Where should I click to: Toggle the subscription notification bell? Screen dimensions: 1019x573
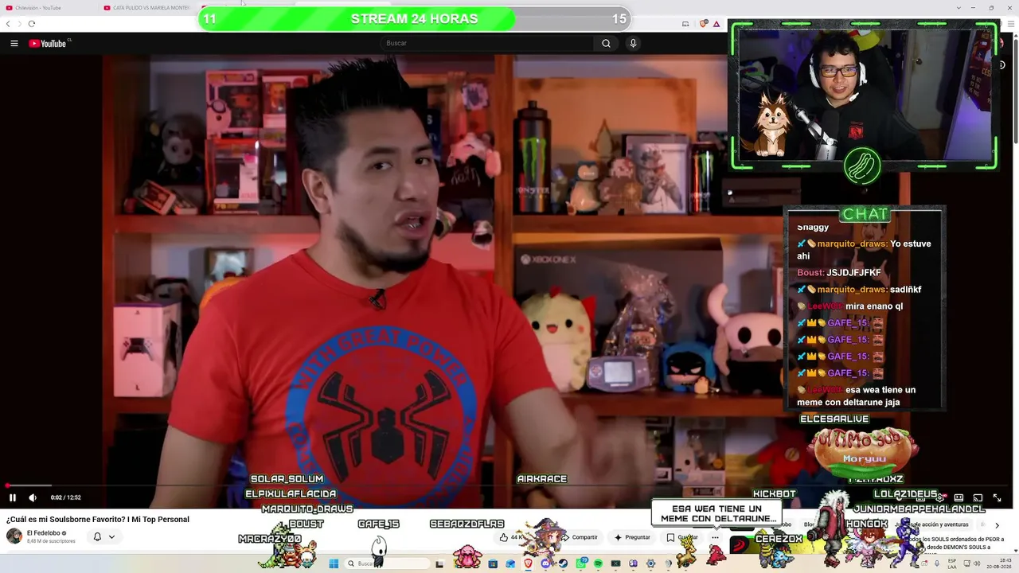(x=97, y=537)
